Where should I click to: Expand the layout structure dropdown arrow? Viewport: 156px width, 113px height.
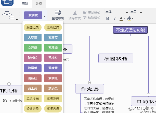(17, 20)
